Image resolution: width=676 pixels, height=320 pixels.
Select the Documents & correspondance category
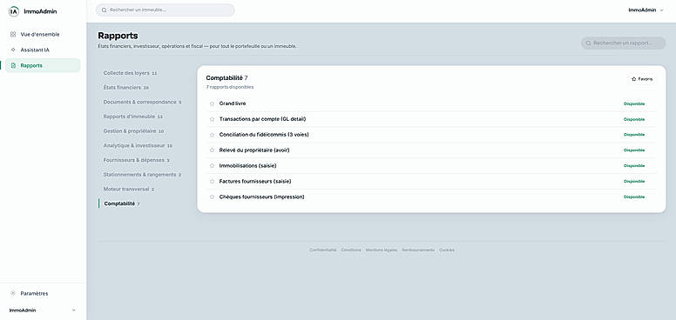click(142, 102)
